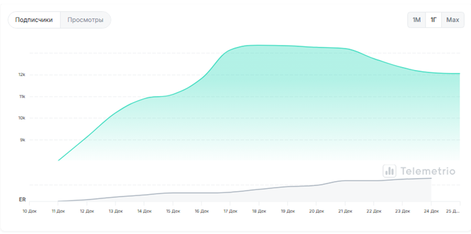Image resolution: width=471 pixels, height=234 pixels.
Task: Click the 24 Дек date marker
Action: [x=431, y=211]
